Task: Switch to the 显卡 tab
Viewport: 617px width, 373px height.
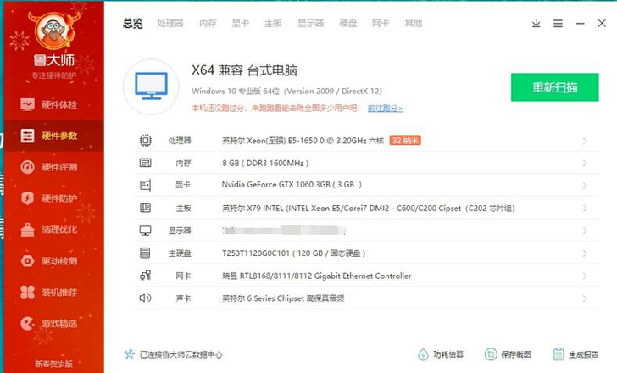Action: coord(240,24)
